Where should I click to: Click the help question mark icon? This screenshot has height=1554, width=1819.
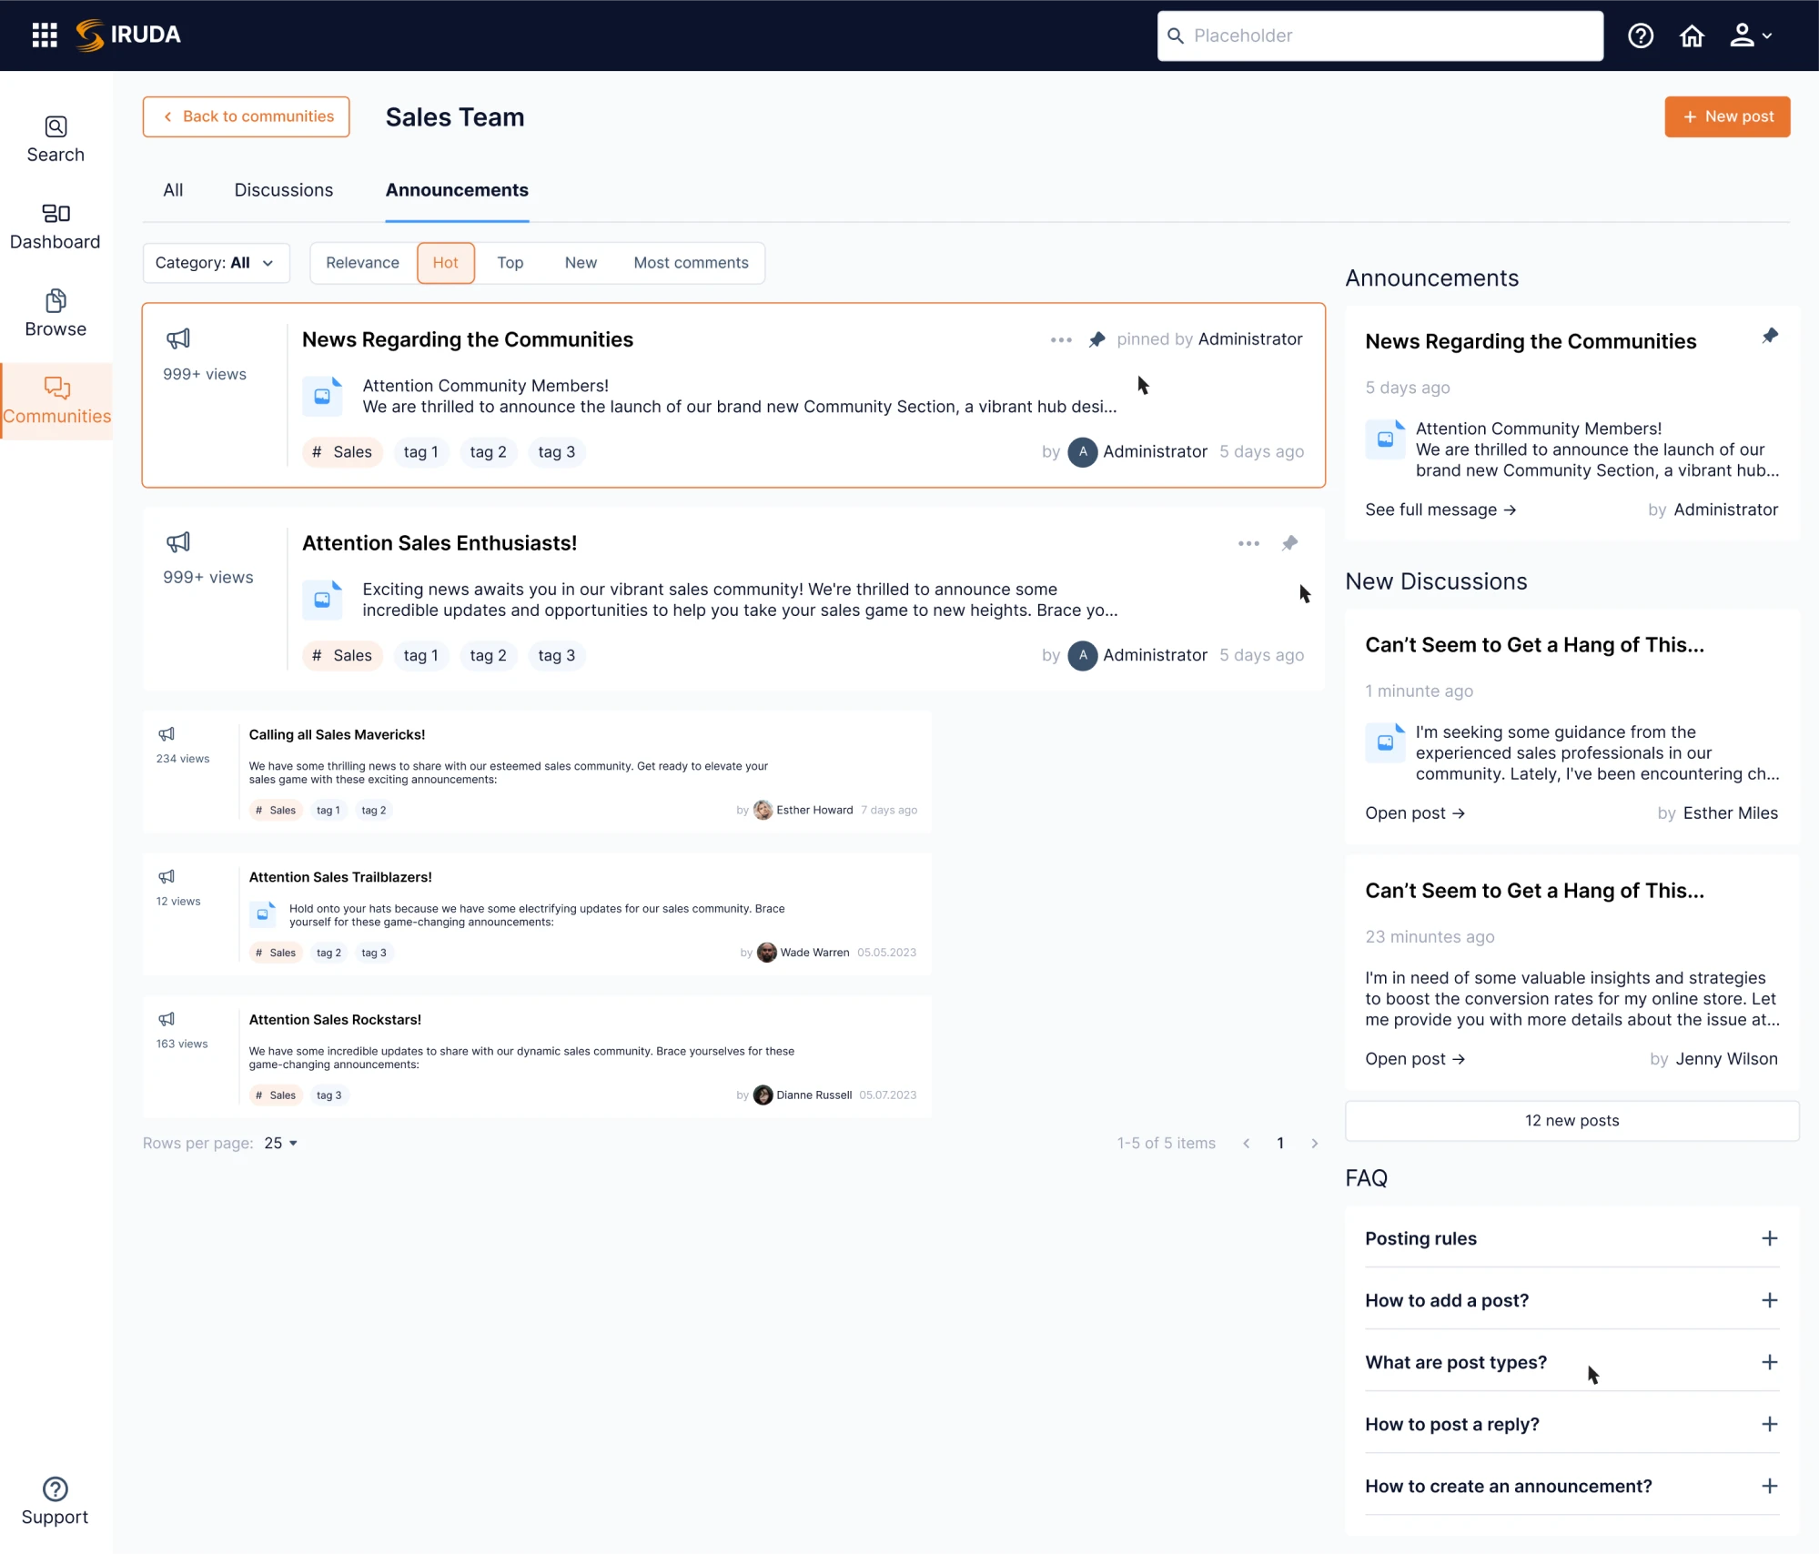coord(1640,35)
